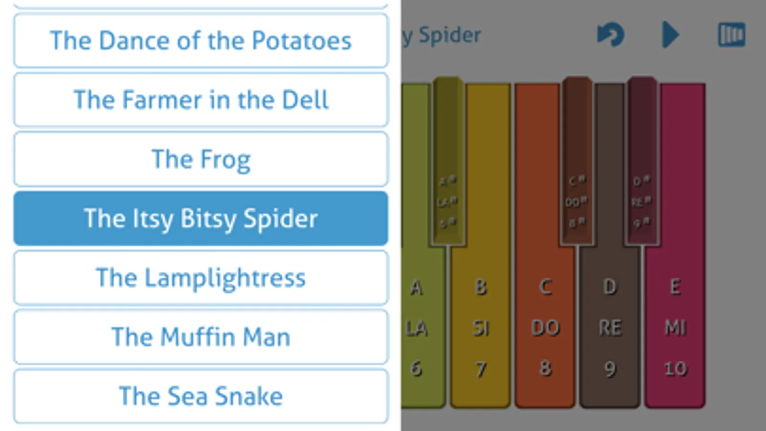Choose The Farmer in the Dell
The width and height of the screenshot is (766, 431).
[x=201, y=100]
